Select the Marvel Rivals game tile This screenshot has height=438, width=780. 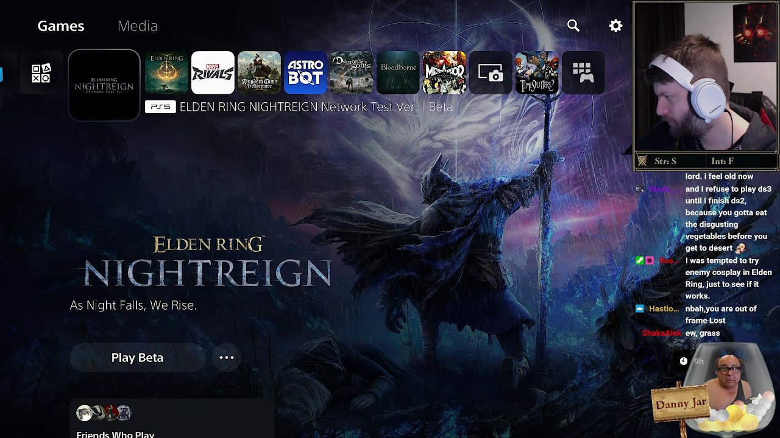coord(213,73)
